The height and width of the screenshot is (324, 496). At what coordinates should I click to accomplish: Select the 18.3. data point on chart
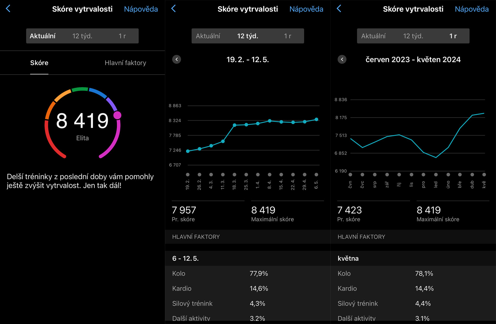click(x=234, y=125)
